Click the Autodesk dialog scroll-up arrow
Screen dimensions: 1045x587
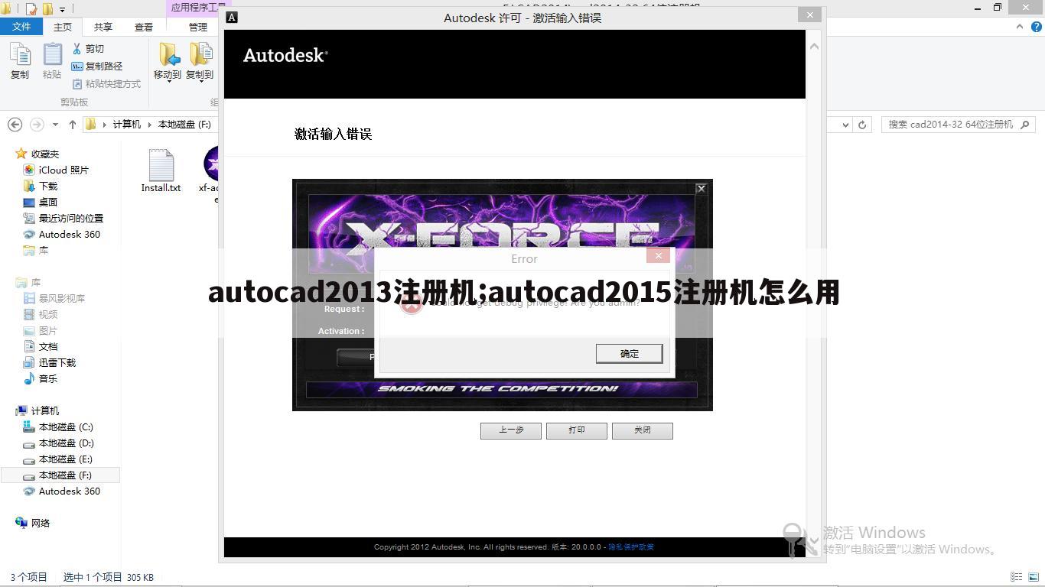(814, 47)
